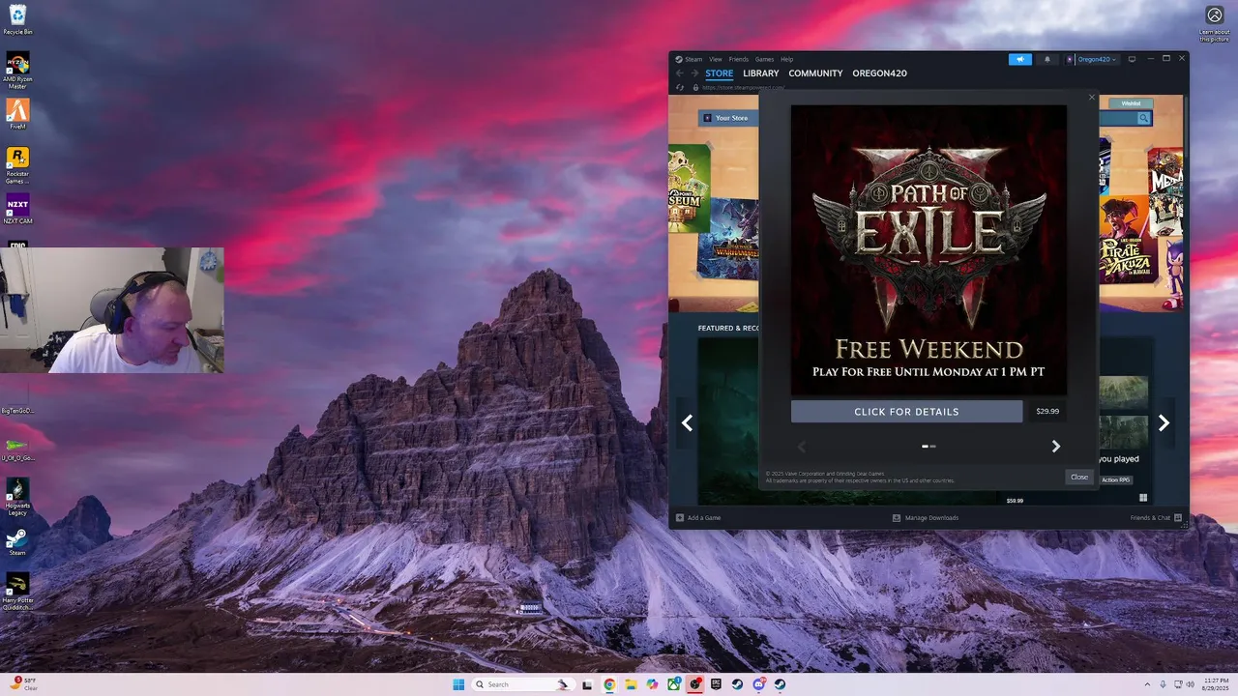Open the Xbox app from taskbar
1238x696 pixels.
point(673,684)
